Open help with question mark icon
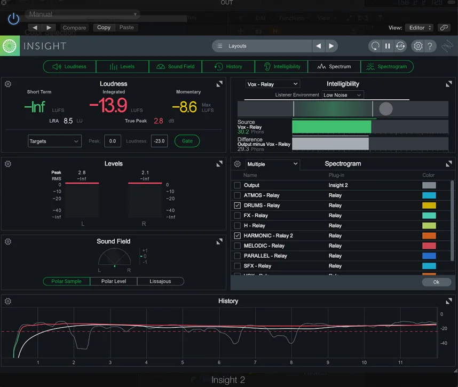Screen dimensions: 458x387 tap(430, 46)
